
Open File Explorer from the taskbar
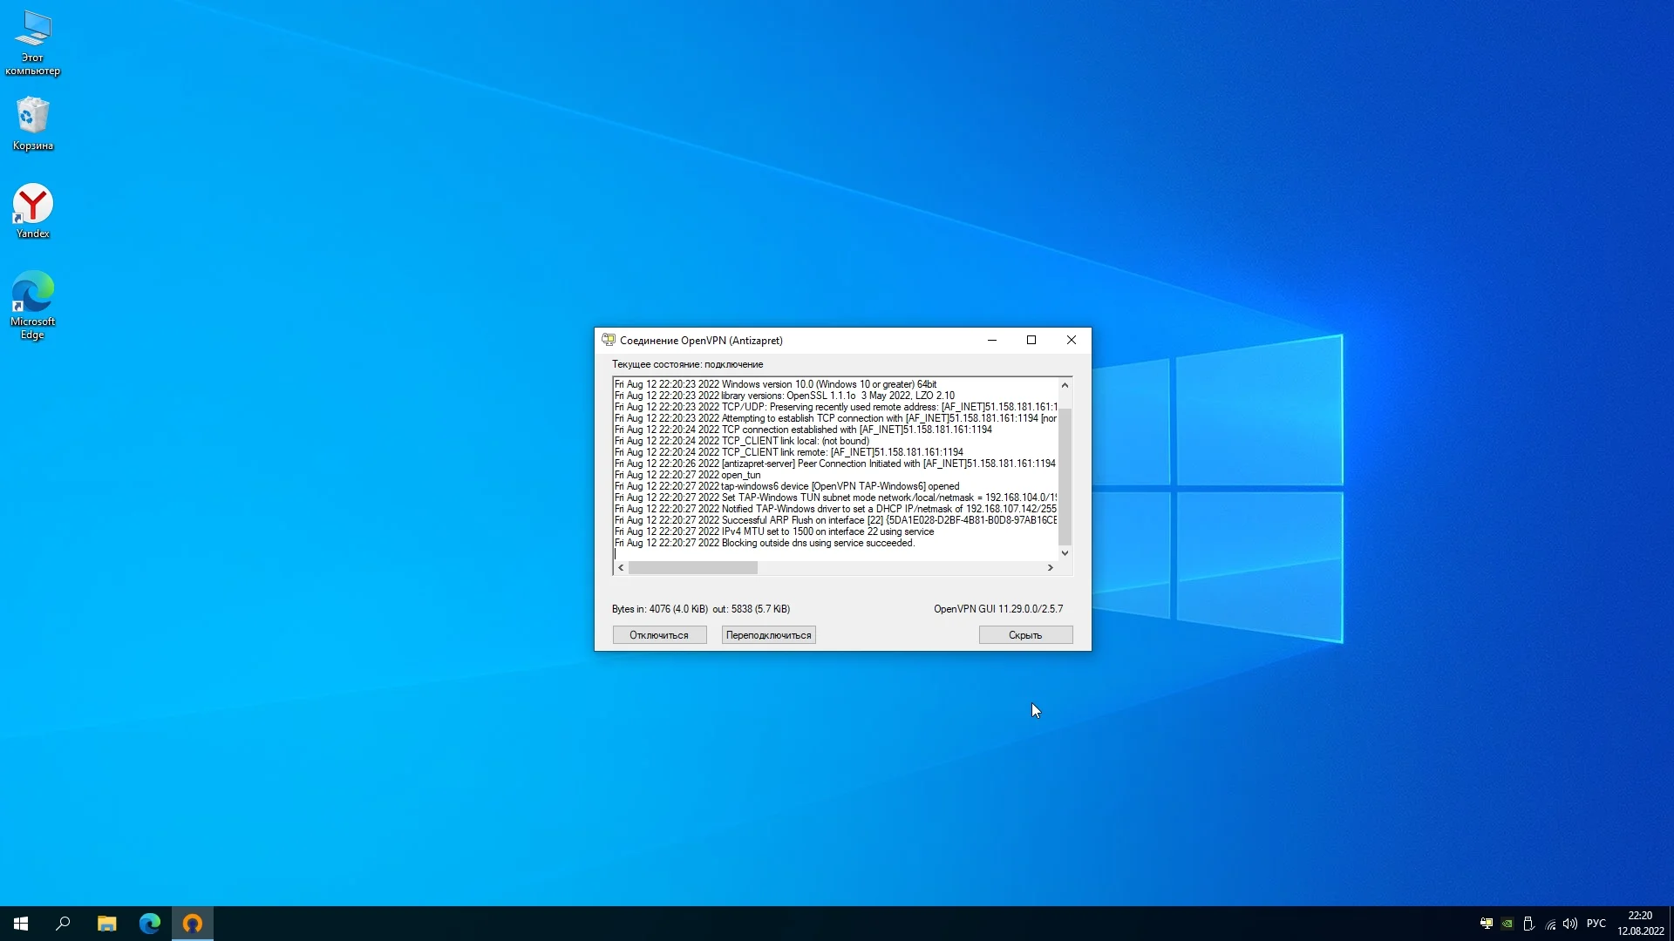107,924
